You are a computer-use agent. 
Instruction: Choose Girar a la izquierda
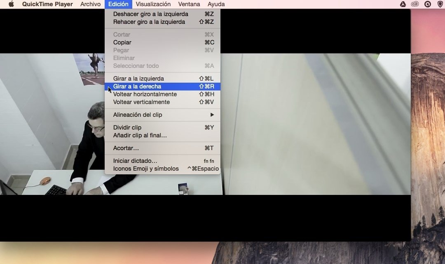point(162,79)
